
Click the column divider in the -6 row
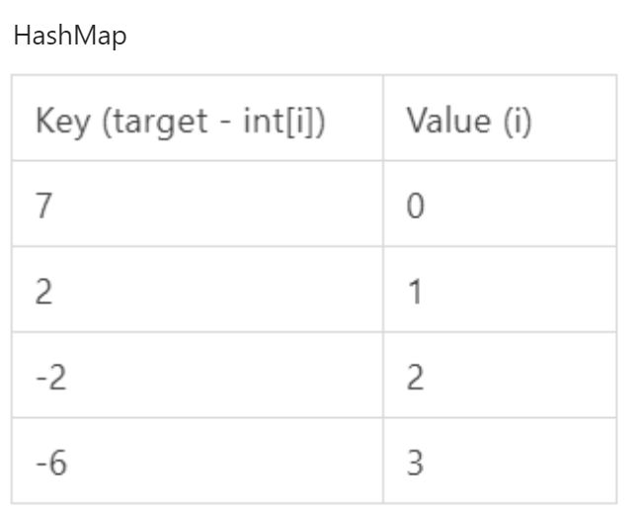pos(383,463)
